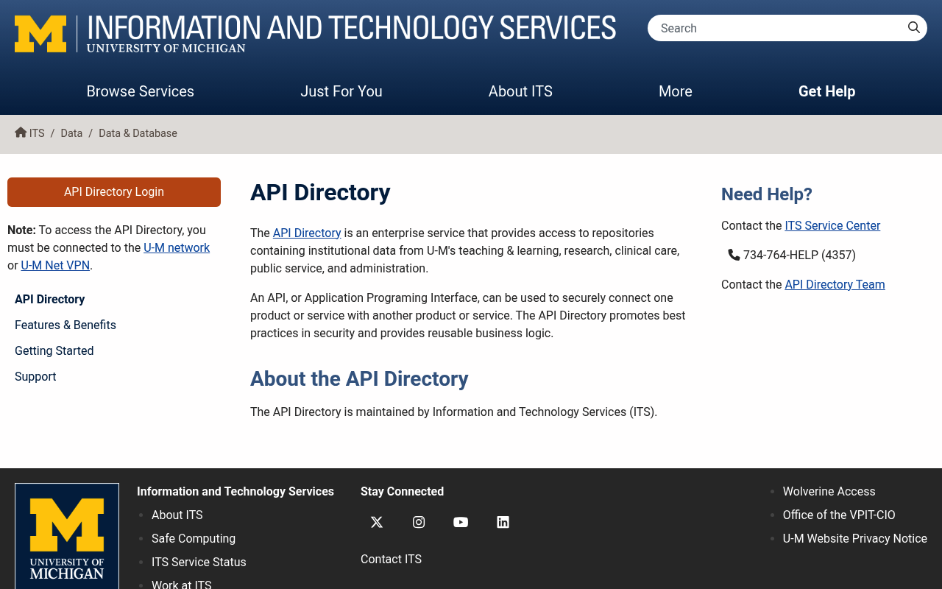Open the ITS Service Center link
This screenshot has height=589, width=942.
(x=832, y=226)
